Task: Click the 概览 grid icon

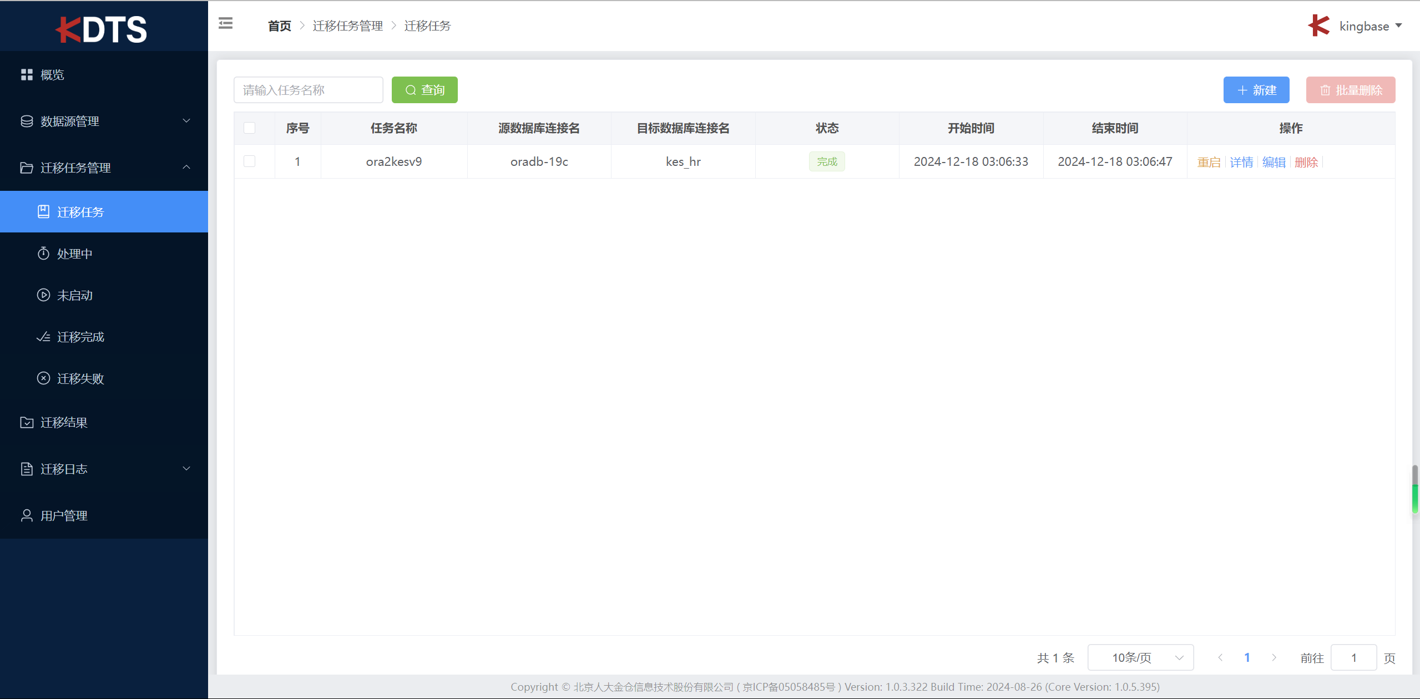Action: coord(27,74)
